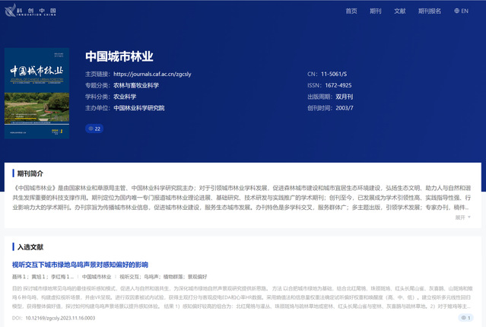
Task: Expand the journal introduction with 展开
Action: 462,217
